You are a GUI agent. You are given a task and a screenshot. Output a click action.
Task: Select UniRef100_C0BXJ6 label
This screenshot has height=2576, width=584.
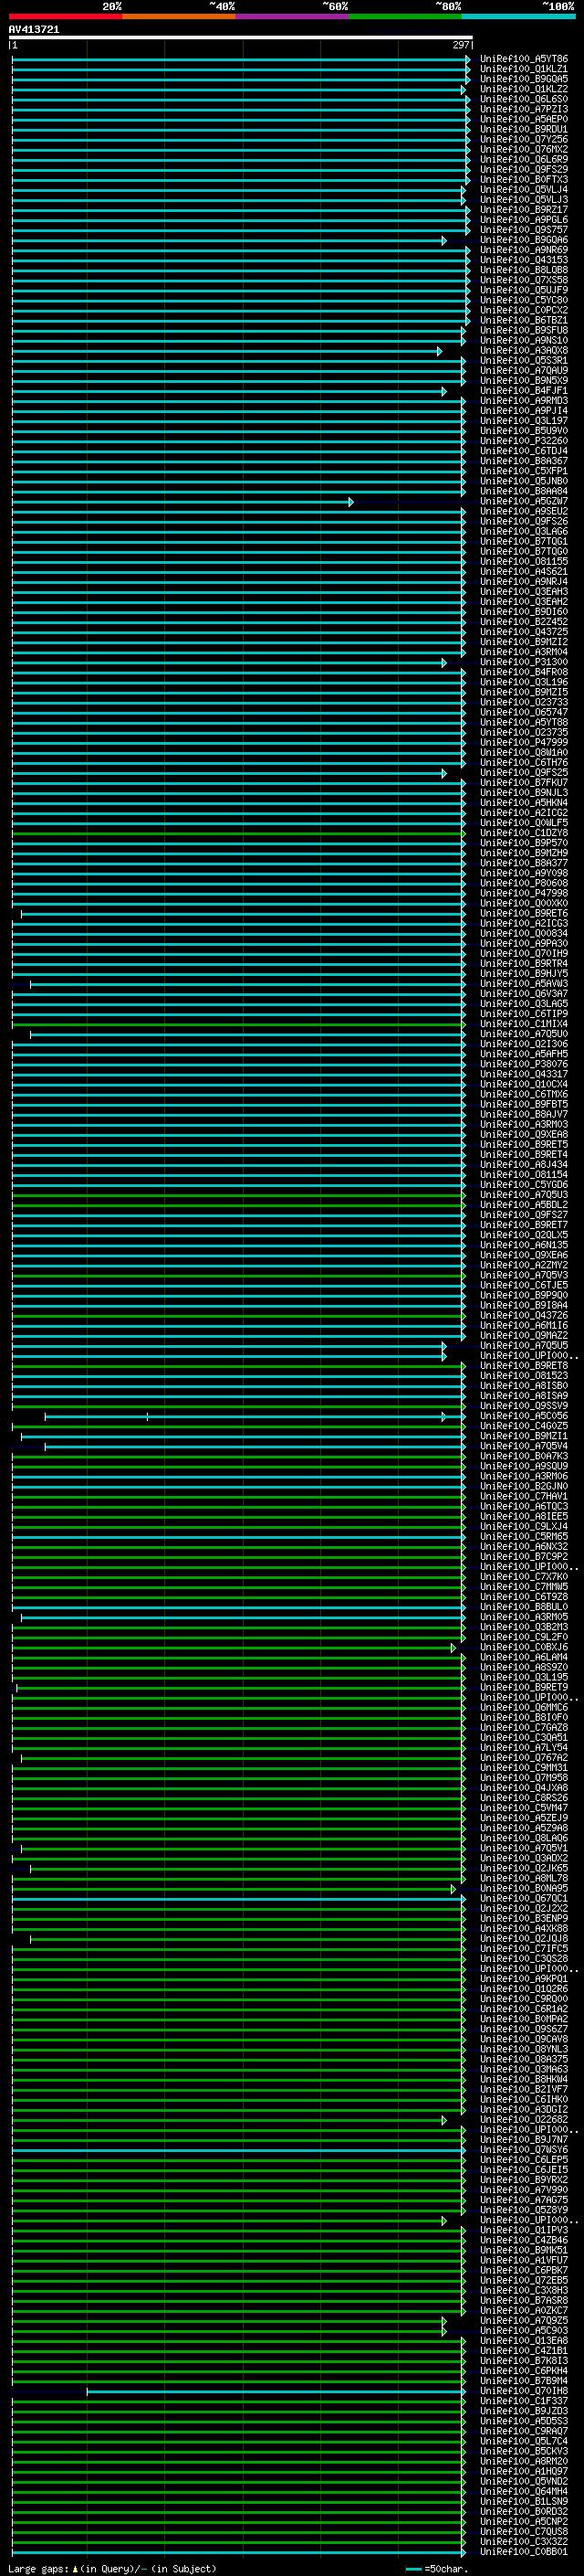pyautogui.click(x=524, y=1647)
